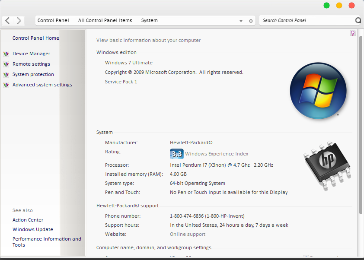Click the refresh circle in the address bar
Viewport: 364px width, 260px height.
(251, 21)
